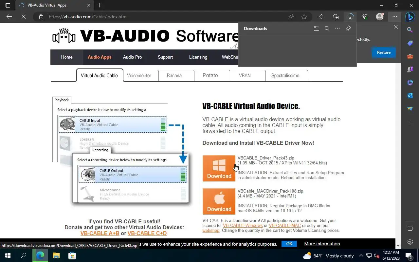This screenshot has height=262, width=419.
Task: Open Support menu item
Action: 165,57
